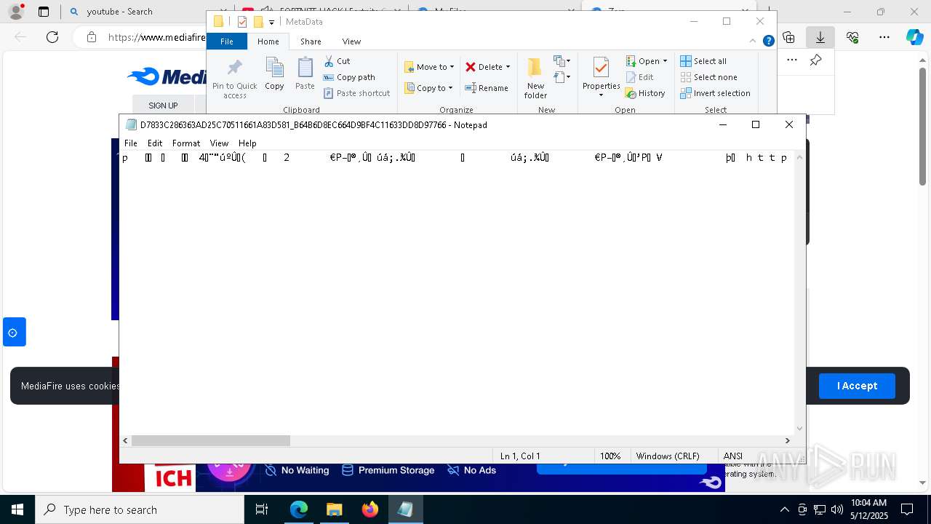Open Edge Copilot icon
This screenshot has height=524, width=931.
point(914,37)
